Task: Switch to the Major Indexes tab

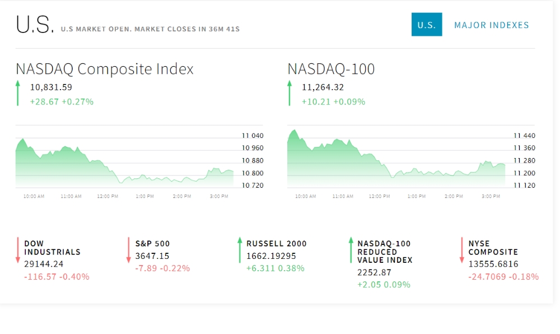Action: coord(492,25)
